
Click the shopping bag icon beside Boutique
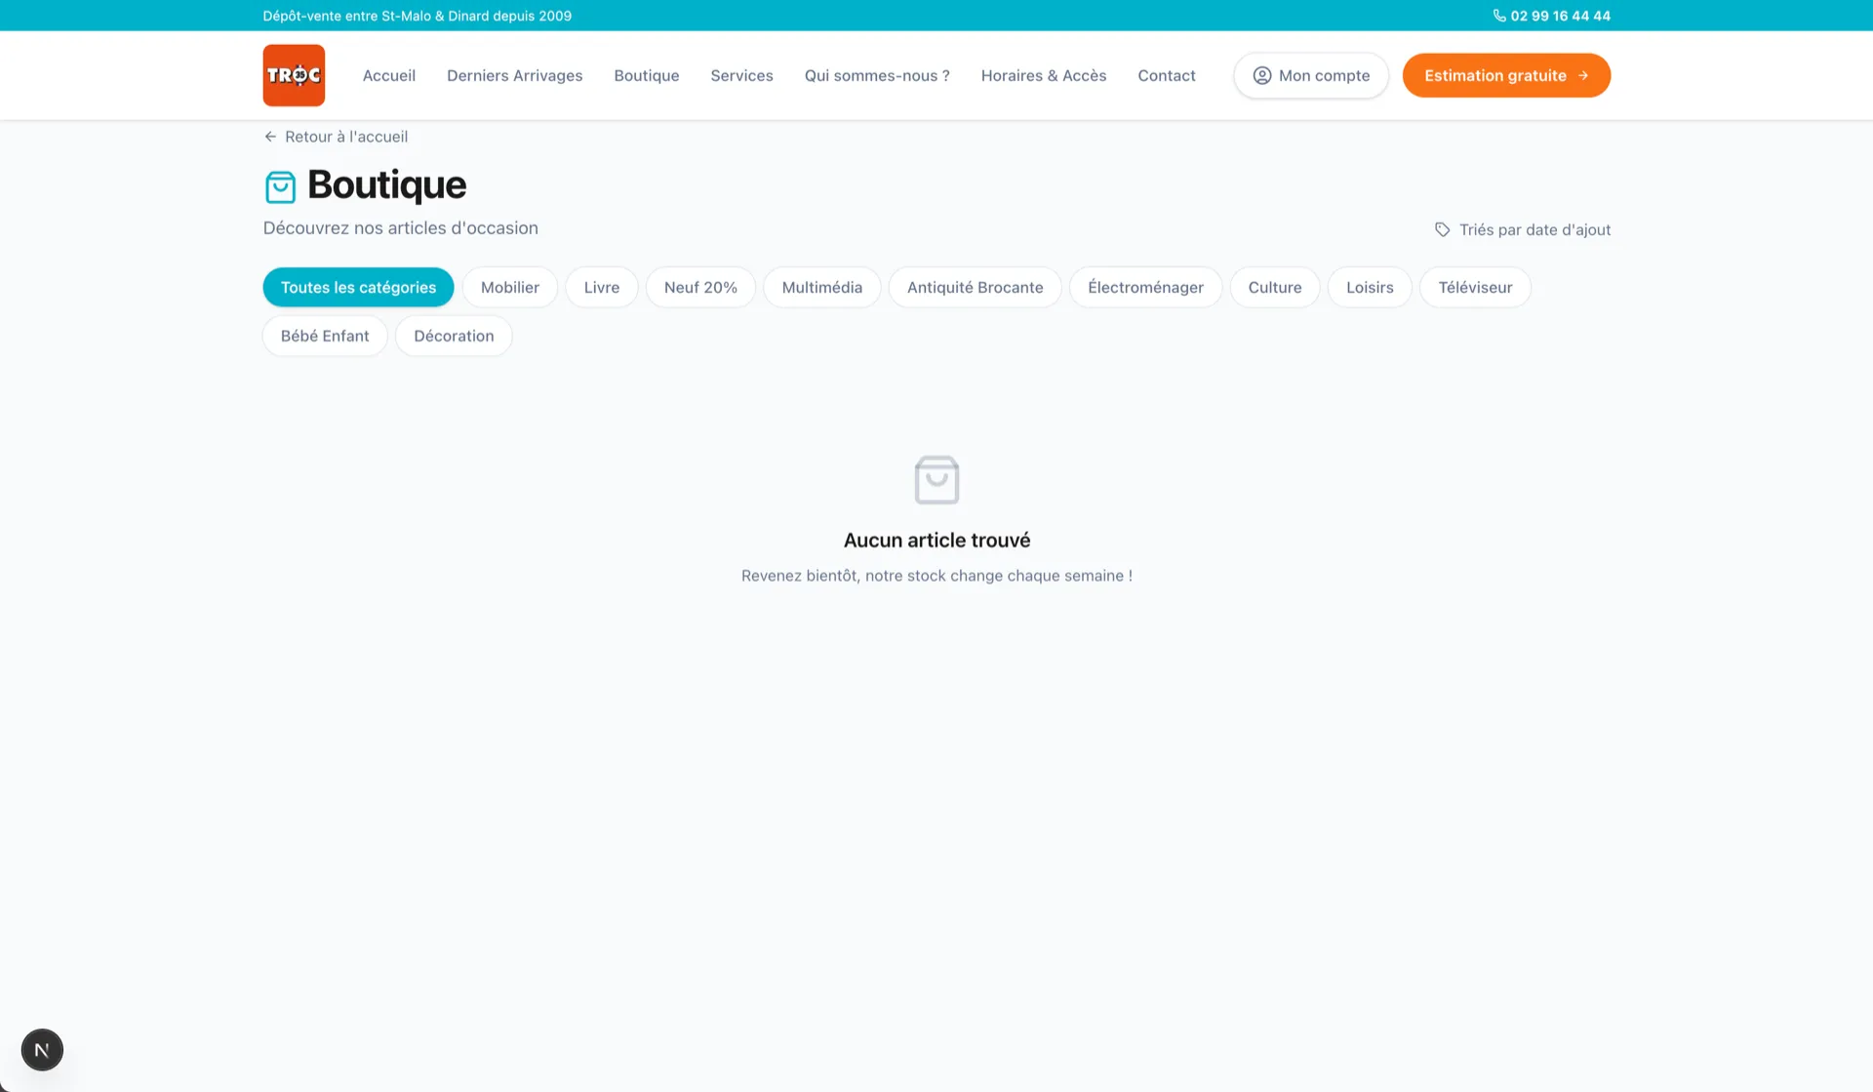click(280, 186)
